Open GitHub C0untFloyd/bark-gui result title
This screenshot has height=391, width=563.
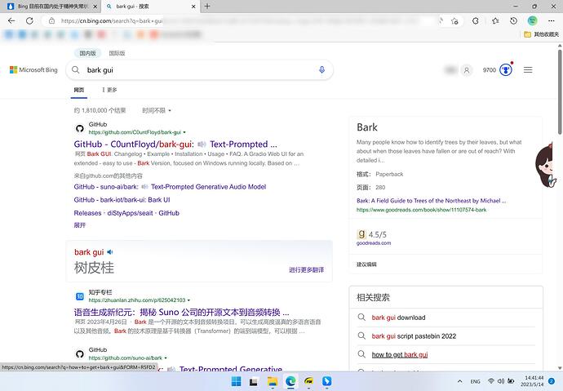[x=175, y=144]
